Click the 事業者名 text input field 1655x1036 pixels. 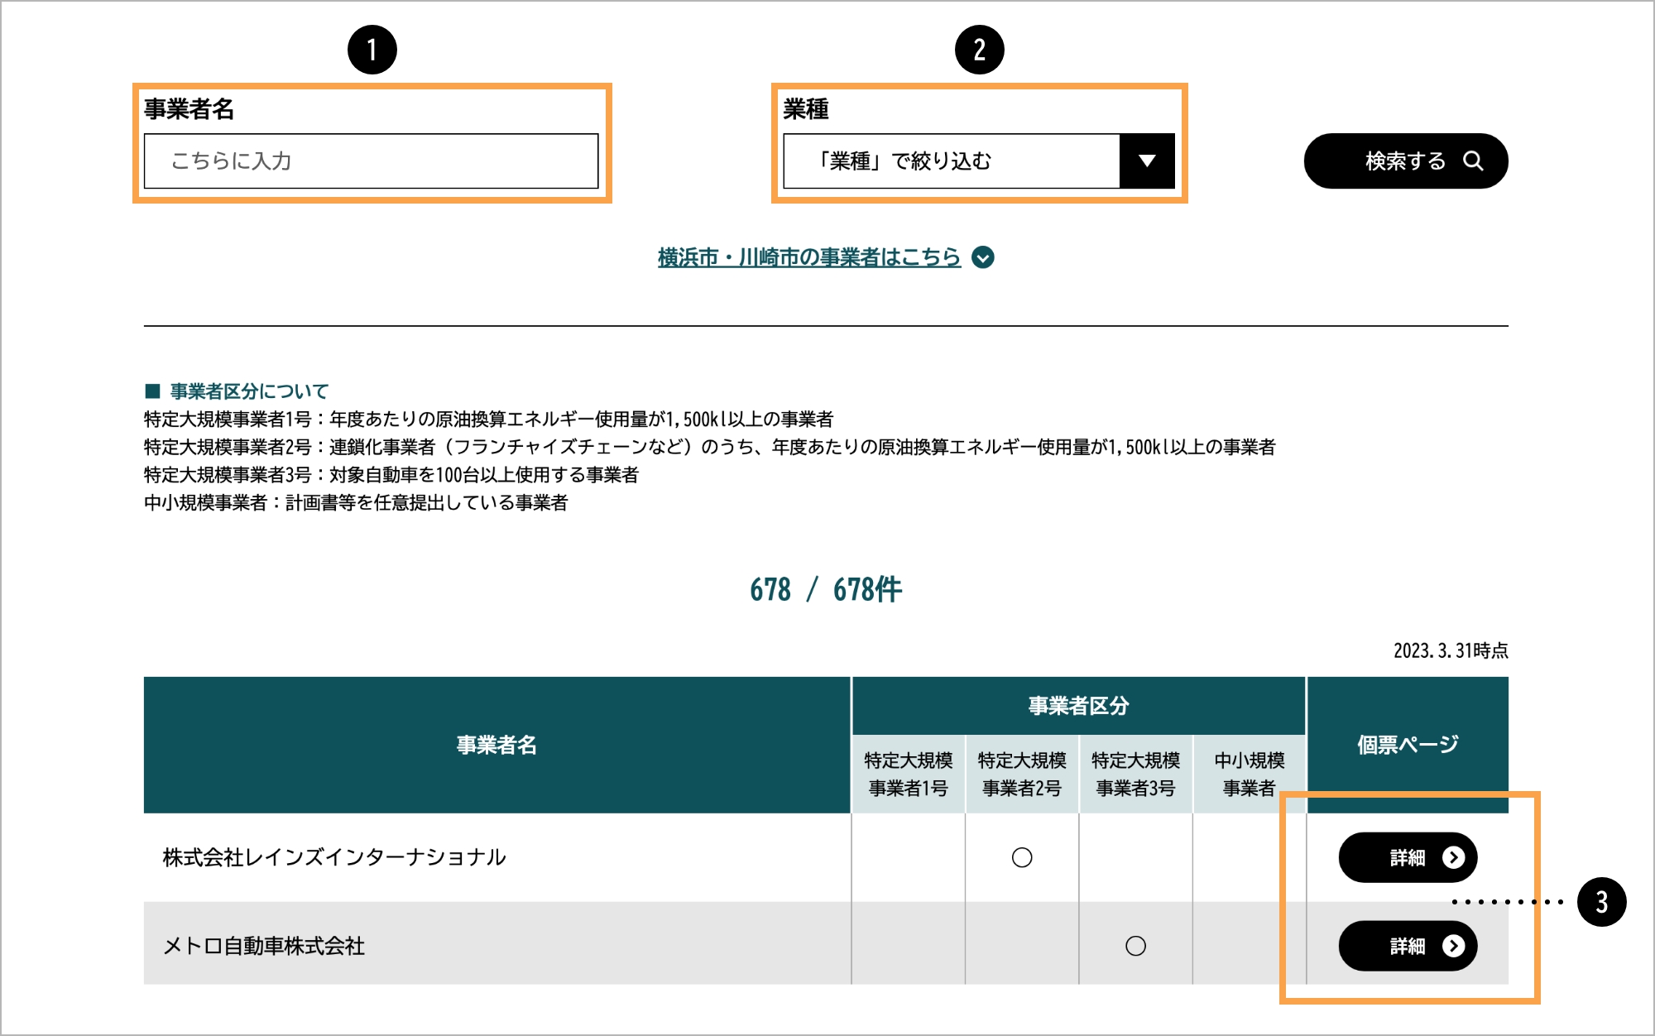(x=371, y=161)
